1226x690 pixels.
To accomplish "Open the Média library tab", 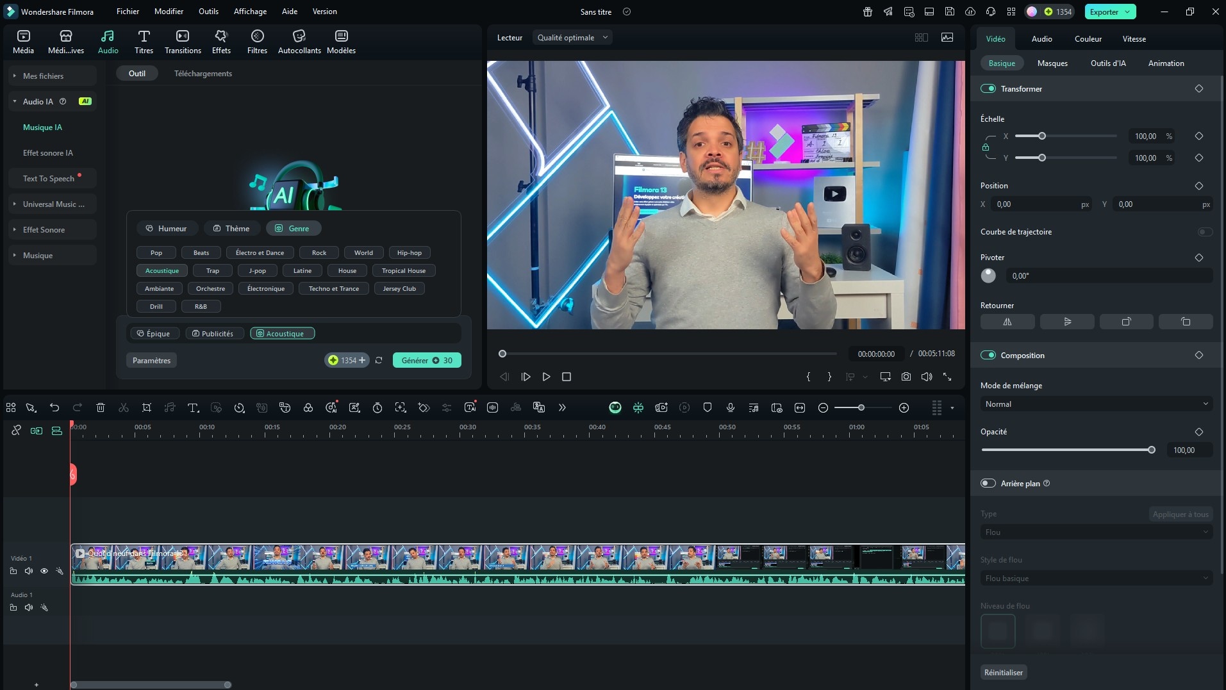I will (24, 42).
